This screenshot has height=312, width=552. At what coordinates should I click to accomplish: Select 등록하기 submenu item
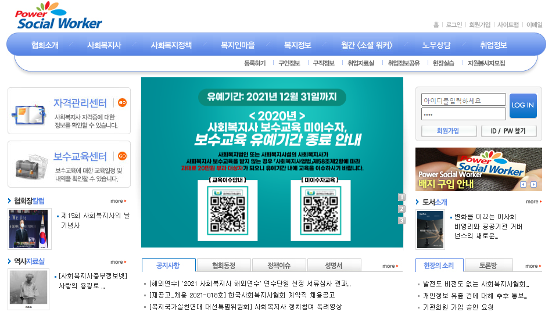pos(255,63)
